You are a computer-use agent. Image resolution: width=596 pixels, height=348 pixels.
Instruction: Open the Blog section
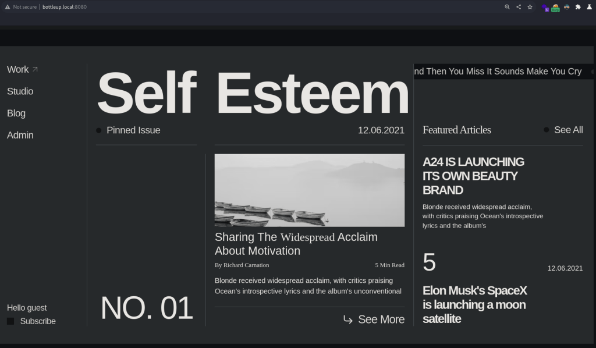[16, 113]
